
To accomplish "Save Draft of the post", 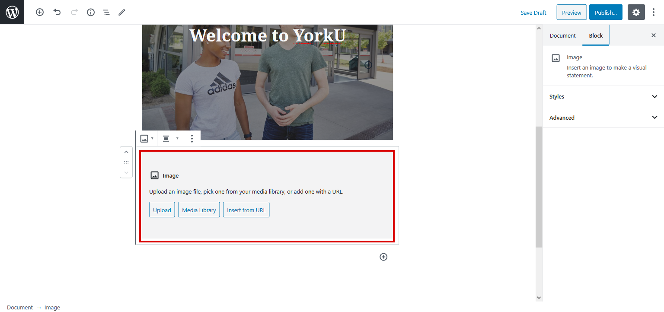I will point(533,13).
